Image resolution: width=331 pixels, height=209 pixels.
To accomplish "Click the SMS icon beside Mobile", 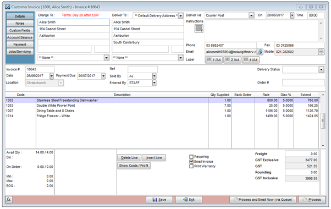I will pyautogui.click(x=321, y=52).
